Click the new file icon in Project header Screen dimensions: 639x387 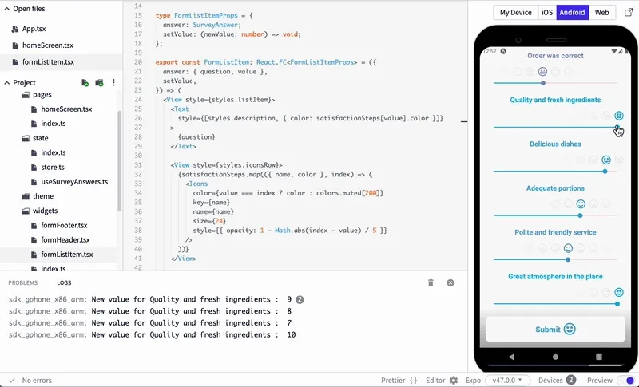(85, 83)
